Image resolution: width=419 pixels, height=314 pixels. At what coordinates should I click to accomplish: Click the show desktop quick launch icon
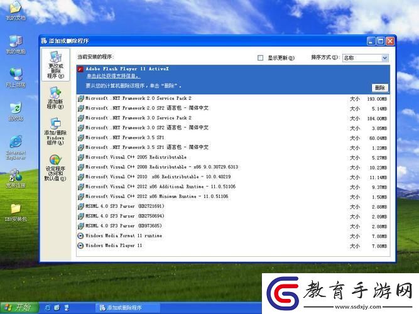point(57,308)
